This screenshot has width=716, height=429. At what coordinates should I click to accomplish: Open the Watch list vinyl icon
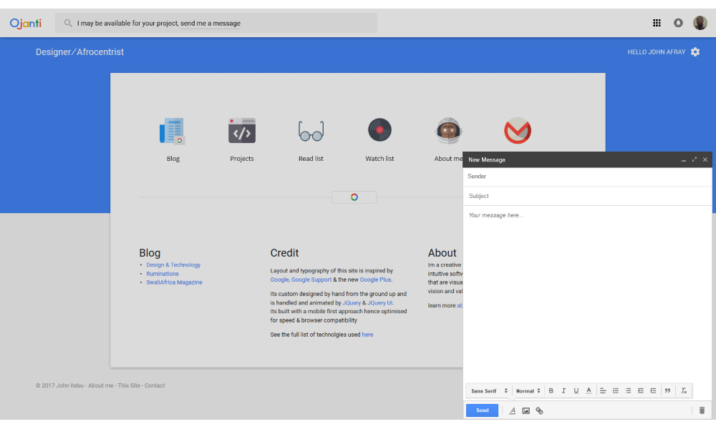pyautogui.click(x=379, y=130)
